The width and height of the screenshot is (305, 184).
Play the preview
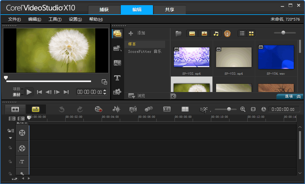tap(29, 92)
